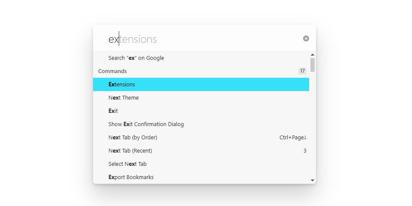The image size is (412, 206).
Task: Click the Commands section header
Action: tap(112, 71)
